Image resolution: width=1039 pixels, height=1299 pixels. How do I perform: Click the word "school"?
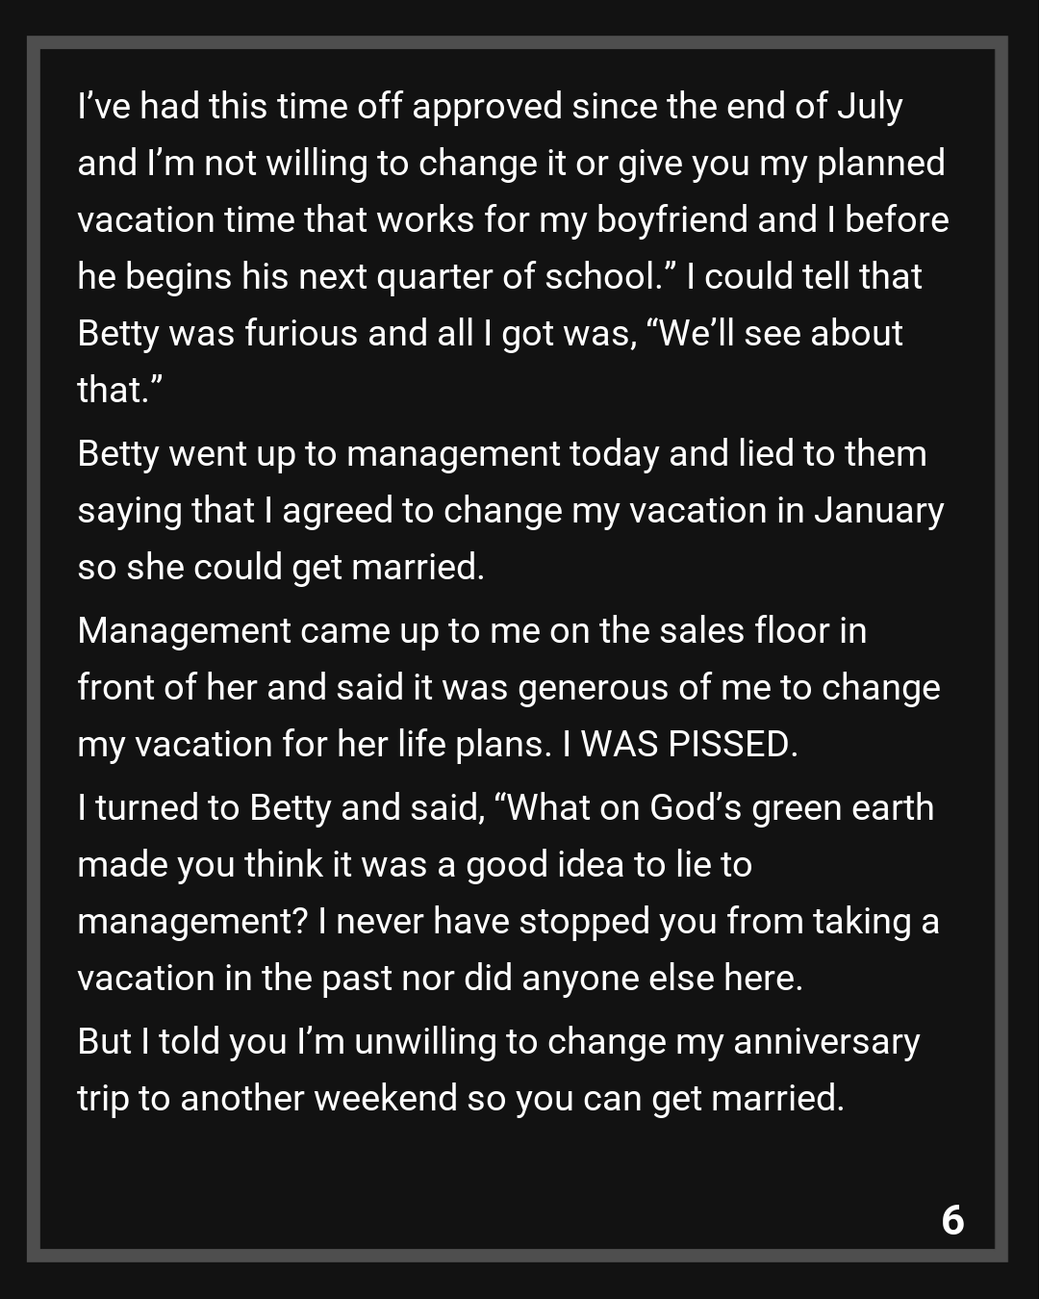(x=600, y=276)
